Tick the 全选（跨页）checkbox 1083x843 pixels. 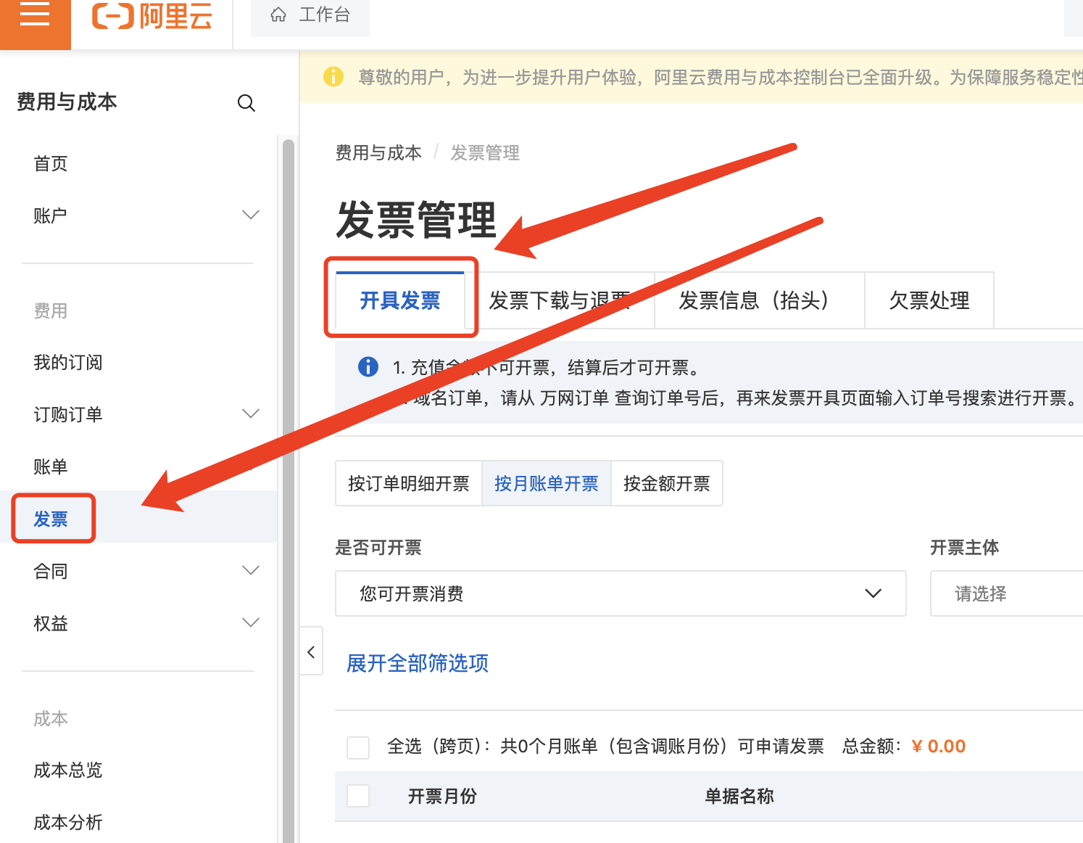[x=358, y=747]
